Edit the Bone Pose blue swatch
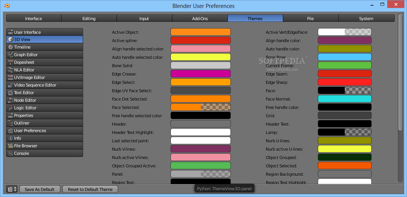Viewport: 407px width, 197px height. (345, 57)
